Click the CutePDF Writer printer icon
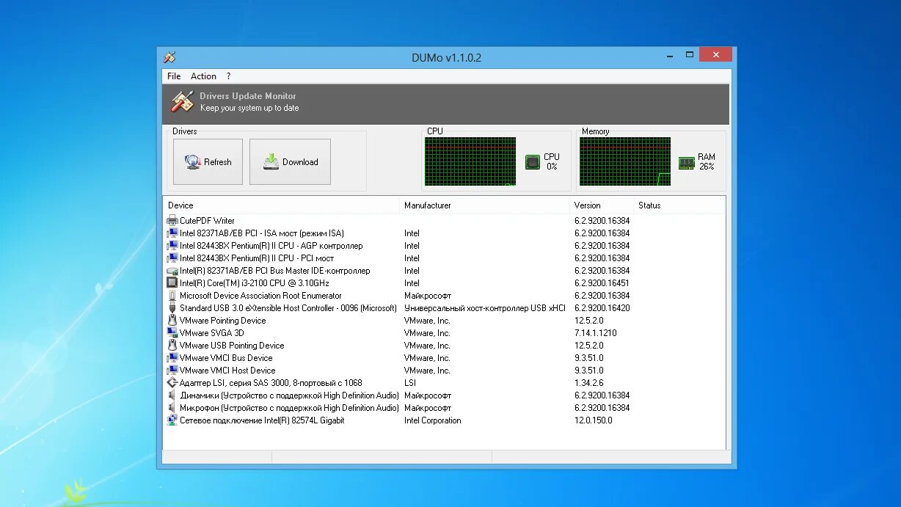Screen dimensions: 901x507 172,221
